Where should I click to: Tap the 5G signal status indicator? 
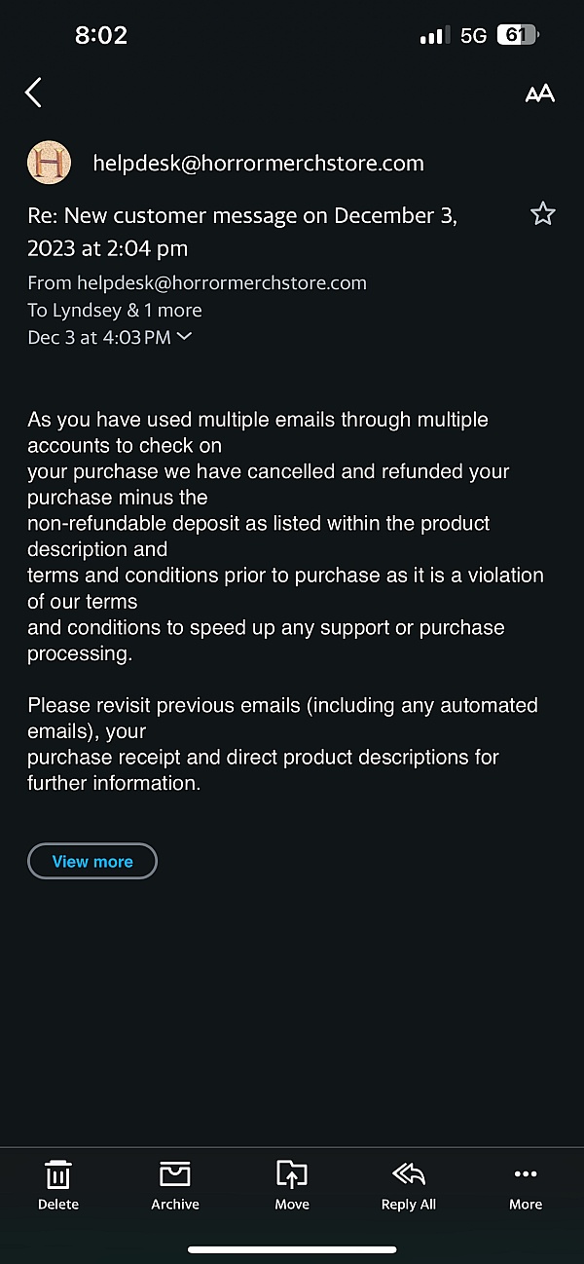(x=473, y=36)
